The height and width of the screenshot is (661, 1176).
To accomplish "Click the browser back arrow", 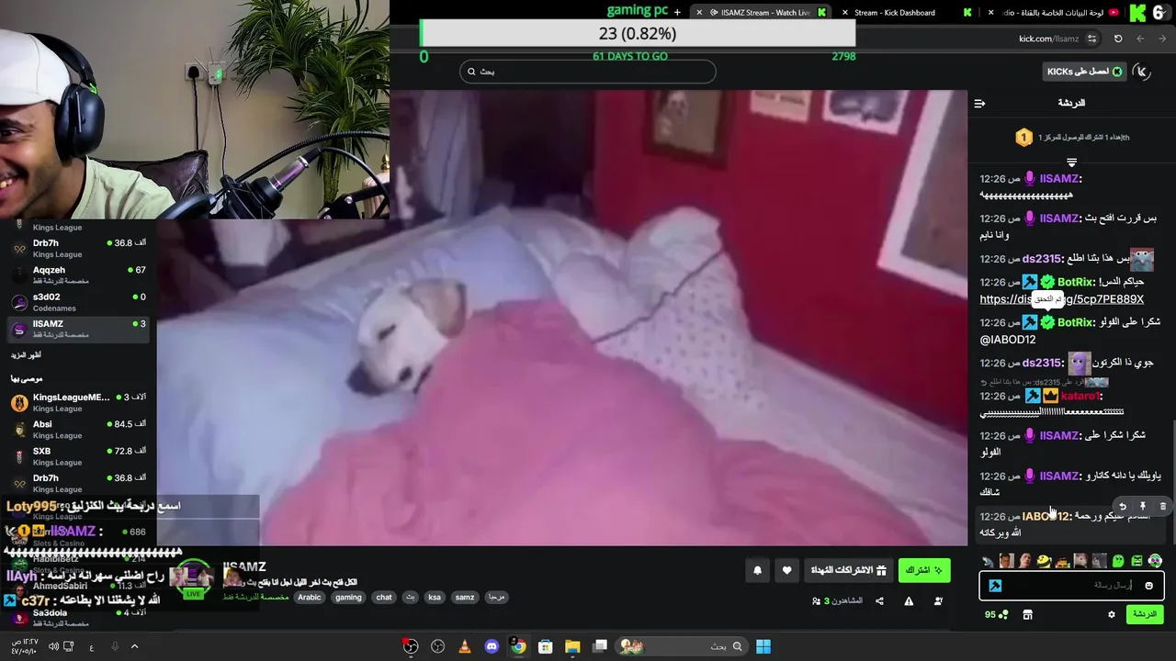I will tap(1140, 39).
